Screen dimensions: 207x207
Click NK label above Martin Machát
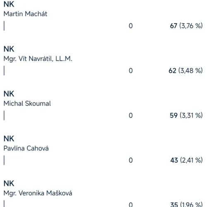9,4
